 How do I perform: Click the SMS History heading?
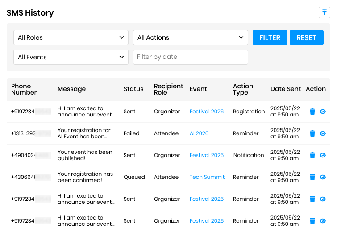point(30,13)
